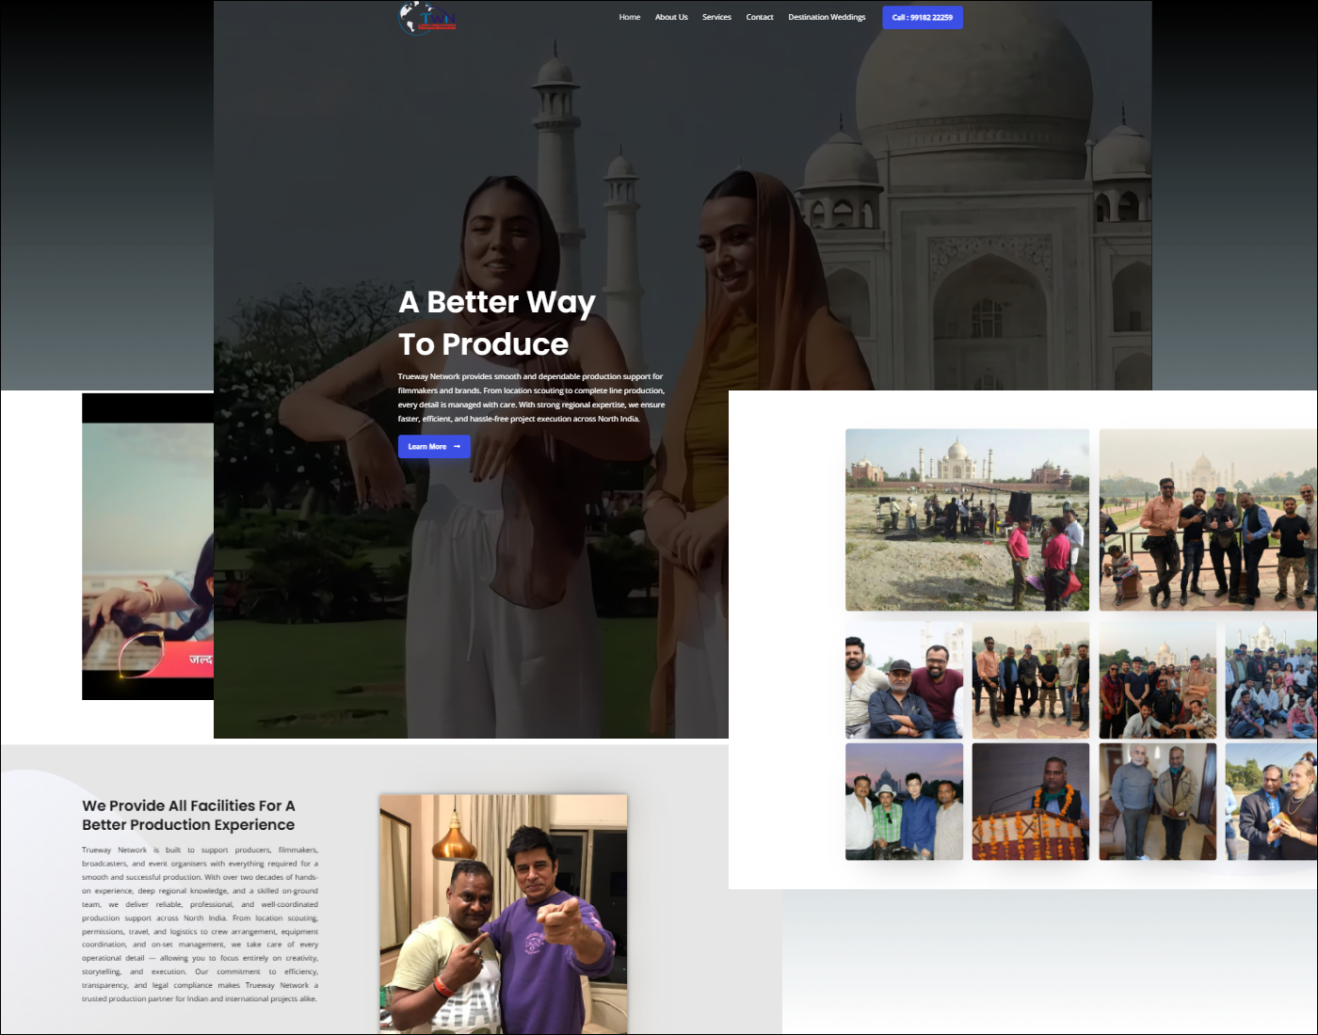The width and height of the screenshot is (1318, 1035).
Task: Click the Learn More button
Action: pos(434,447)
